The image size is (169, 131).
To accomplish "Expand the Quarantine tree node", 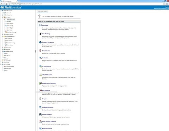I will click(2, 47).
